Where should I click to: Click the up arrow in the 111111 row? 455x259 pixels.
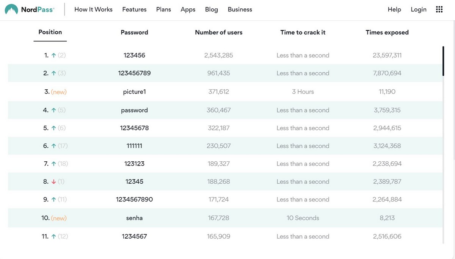click(53, 146)
